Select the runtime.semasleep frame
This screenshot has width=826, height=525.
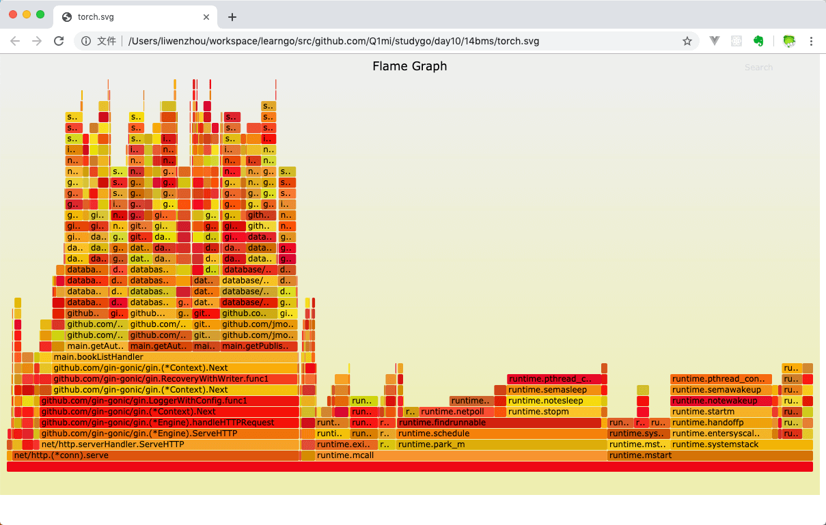554,390
